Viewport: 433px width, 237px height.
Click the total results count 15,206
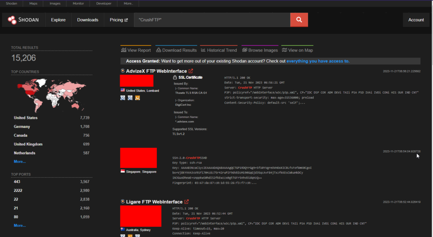pos(24,58)
